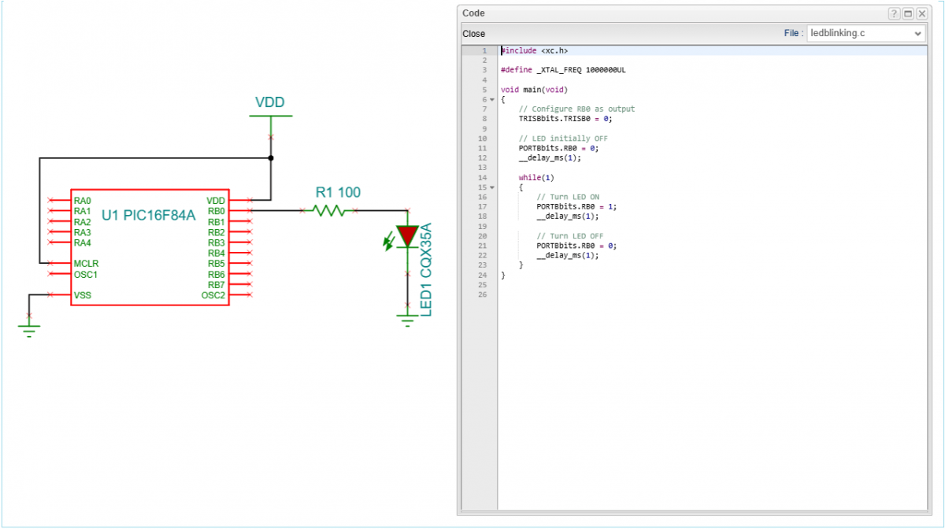Open the Code window help icon
The height and width of the screenshot is (529, 945).
(x=894, y=13)
